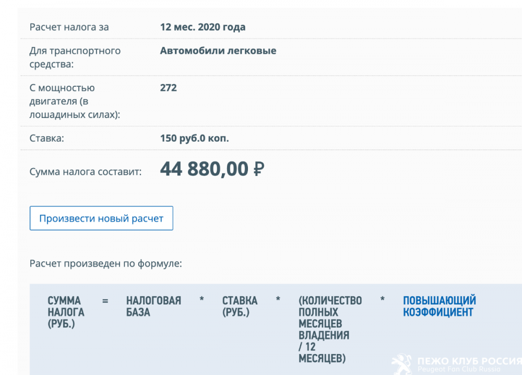This screenshot has width=522, height=375.
Task: Open the ПОВЫШАЮЩИЙ КОЭФФИЦИЕНТ link
Action: [439, 307]
